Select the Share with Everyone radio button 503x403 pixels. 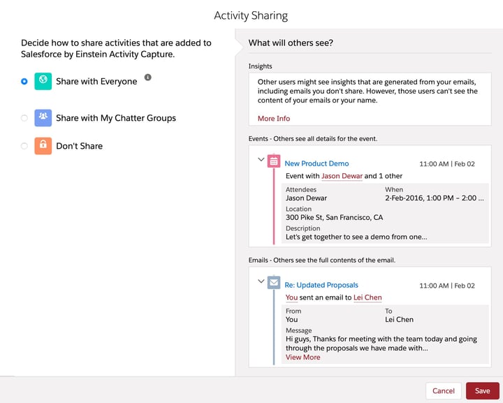[24, 82]
